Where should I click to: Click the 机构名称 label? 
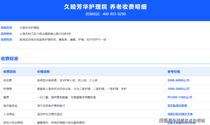point(7,28)
